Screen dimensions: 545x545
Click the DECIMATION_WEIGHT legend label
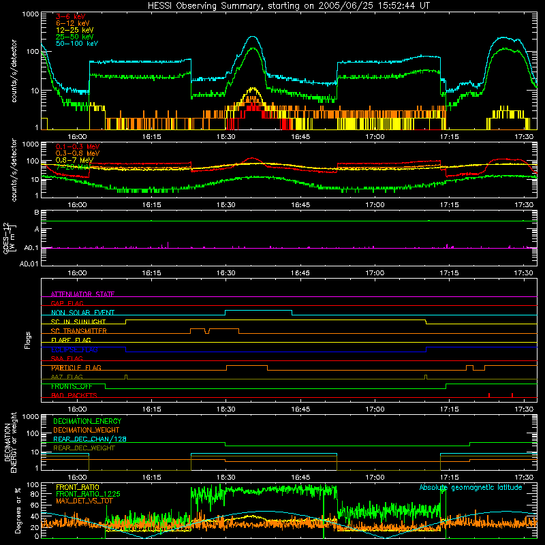click(x=87, y=430)
